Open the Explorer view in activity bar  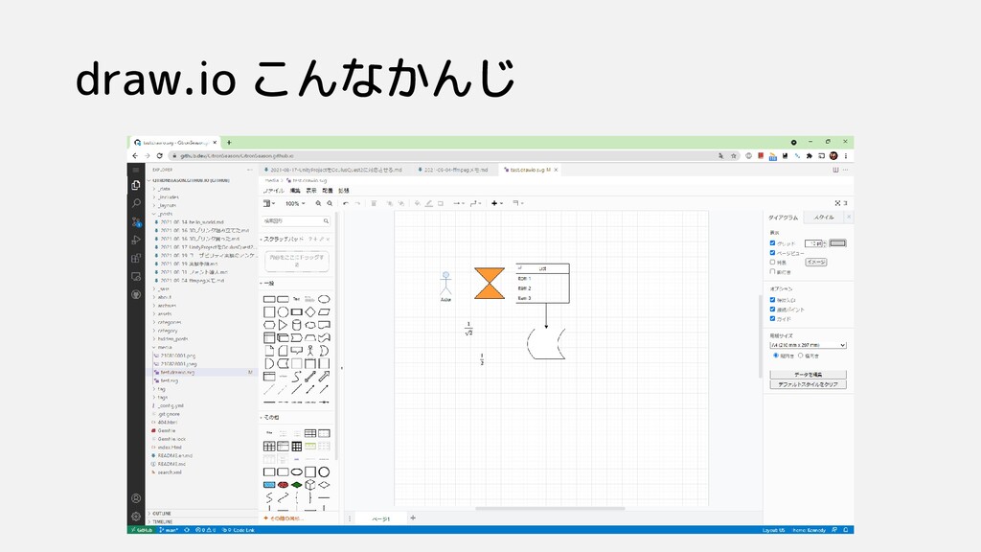pyautogui.click(x=136, y=185)
